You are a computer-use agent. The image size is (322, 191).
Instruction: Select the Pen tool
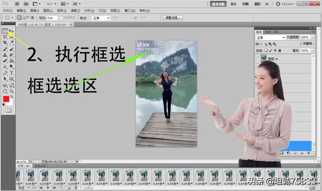(x=5, y=73)
